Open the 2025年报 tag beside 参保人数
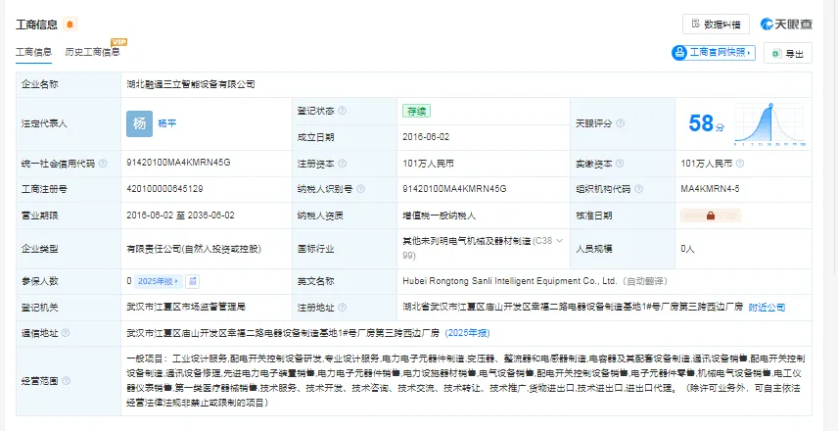This screenshot has width=838, height=431. 159,281
